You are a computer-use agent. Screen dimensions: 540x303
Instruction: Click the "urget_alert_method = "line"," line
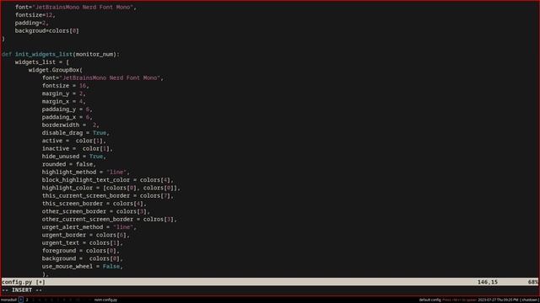coord(89,227)
